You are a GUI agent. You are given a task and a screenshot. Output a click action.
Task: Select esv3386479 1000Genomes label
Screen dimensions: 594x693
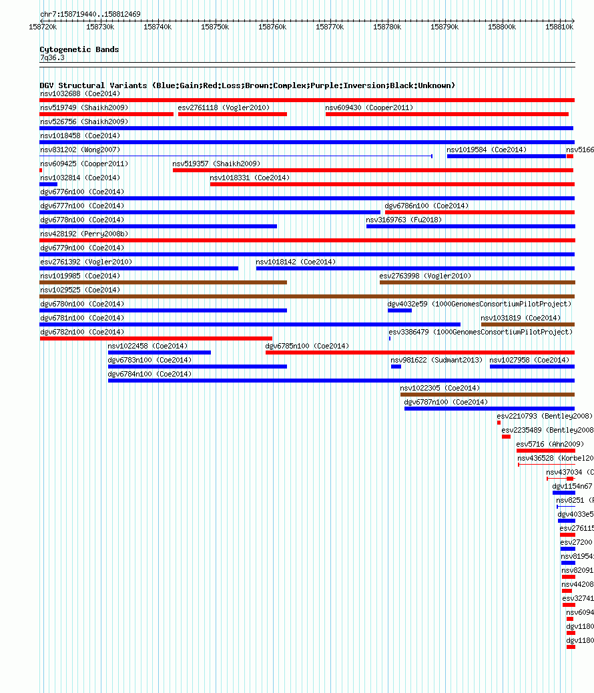pyautogui.click(x=481, y=332)
